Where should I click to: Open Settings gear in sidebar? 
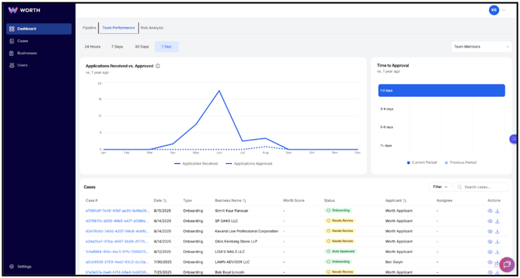click(20, 267)
